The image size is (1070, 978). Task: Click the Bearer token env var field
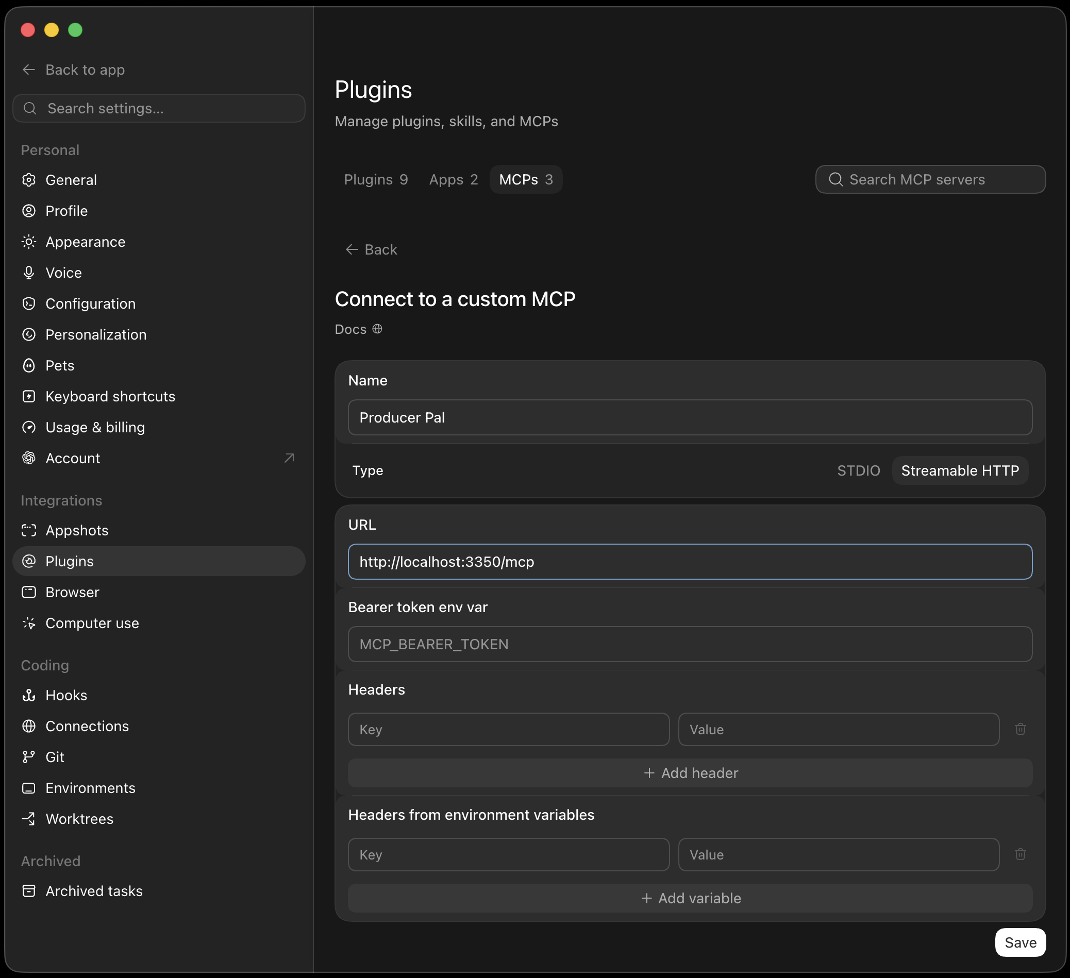[x=690, y=644]
